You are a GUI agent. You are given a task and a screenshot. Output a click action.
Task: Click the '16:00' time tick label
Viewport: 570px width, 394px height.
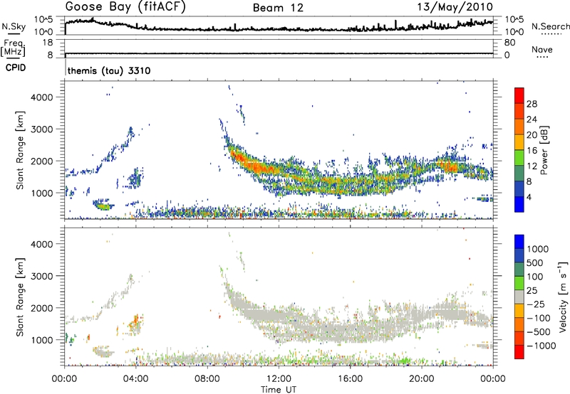[x=350, y=379]
